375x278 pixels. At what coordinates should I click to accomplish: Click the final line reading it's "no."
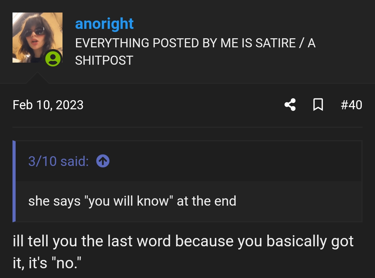pyautogui.click(x=55, y=263)
